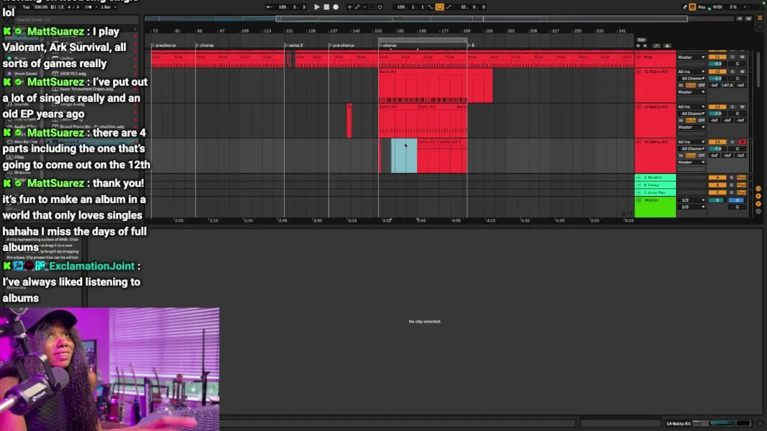Screen dimensions: 767x431
Task: Toggle the Computer MIDI Keyboard icon
Action: tap(693, 7)
